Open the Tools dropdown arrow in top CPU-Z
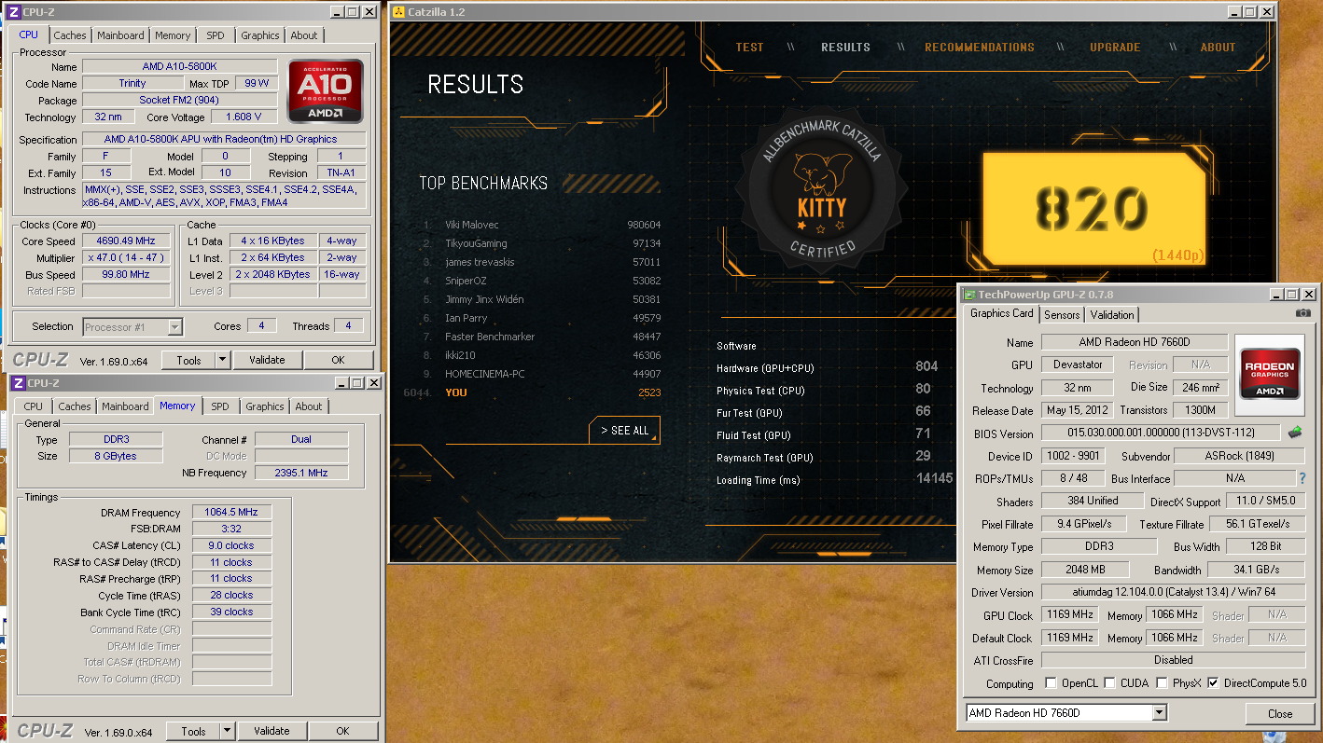 (x=223, y=360)
